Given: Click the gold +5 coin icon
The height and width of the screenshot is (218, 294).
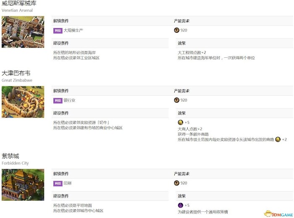Looking at the screenshot, I should point(180,122).
